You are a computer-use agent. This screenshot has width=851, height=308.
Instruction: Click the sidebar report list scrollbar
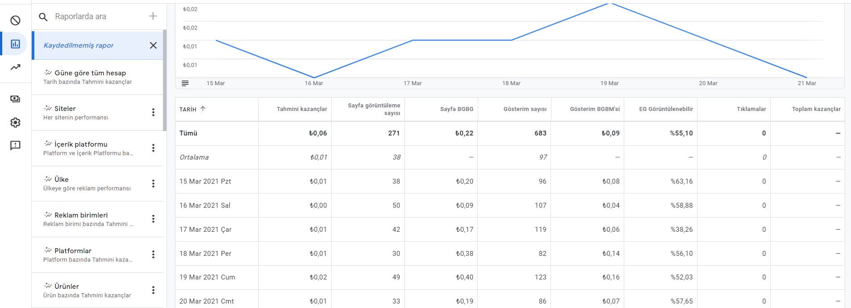165,80
